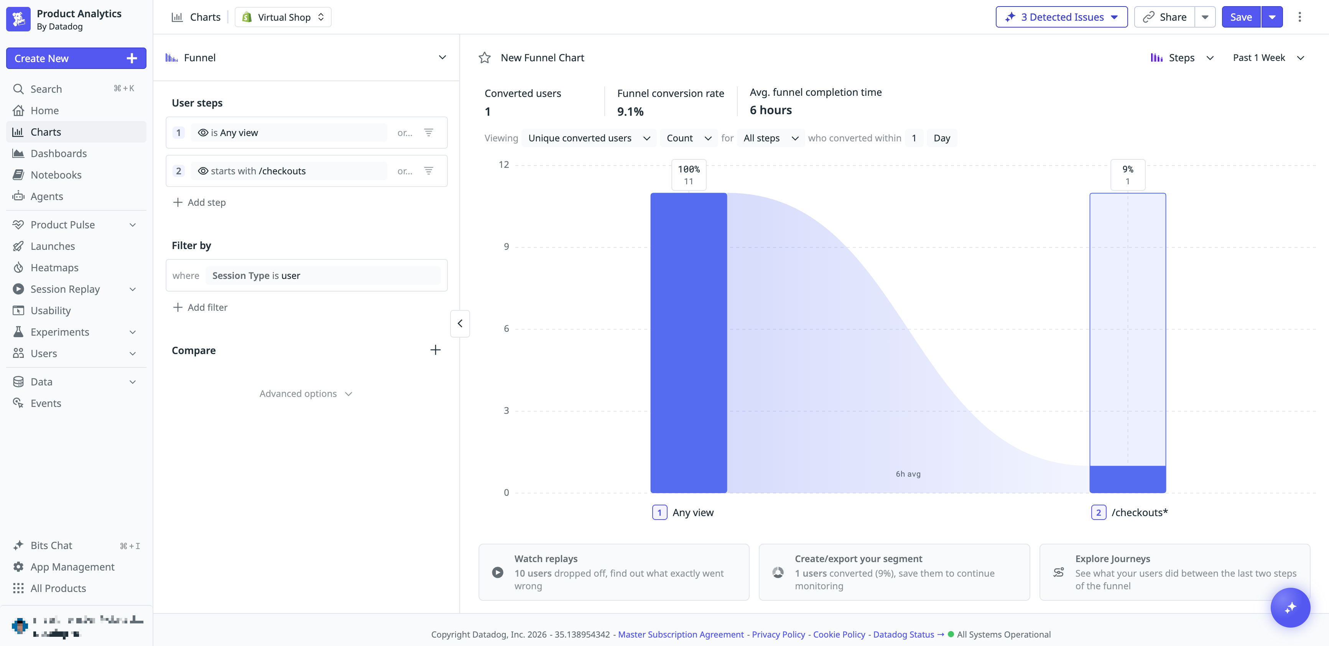Open the Datadog Status link
Viewport: 1329px width, 646px height.
pyautogui.click(x=908, y=635)
